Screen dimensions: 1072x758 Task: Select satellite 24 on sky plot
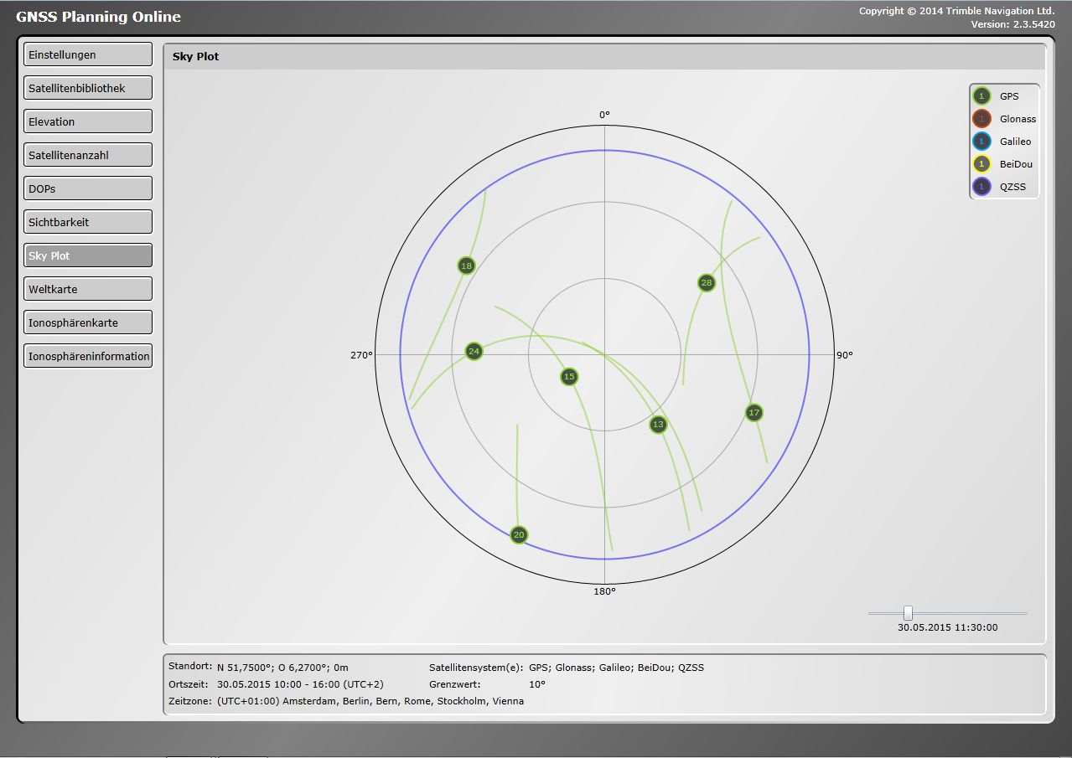(474, 351)
